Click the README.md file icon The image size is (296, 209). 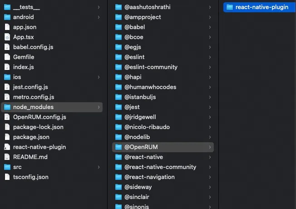pos(7,157)
